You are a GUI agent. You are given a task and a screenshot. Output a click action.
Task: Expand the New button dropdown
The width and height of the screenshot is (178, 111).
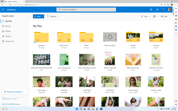[x=42, y=16]
